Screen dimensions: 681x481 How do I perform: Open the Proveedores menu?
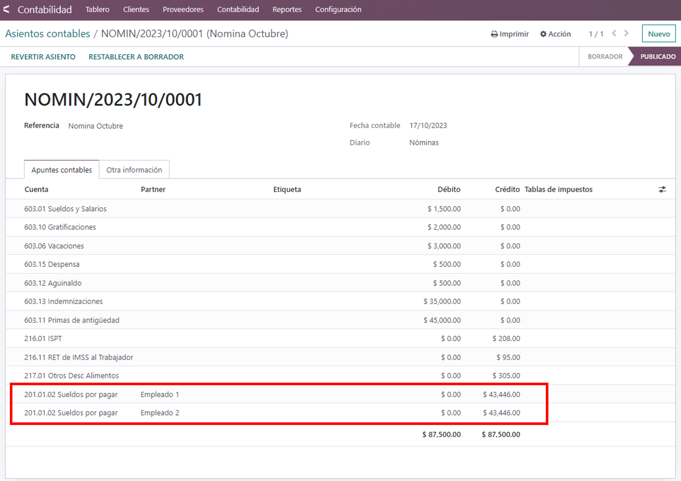(x=183, y=9)
